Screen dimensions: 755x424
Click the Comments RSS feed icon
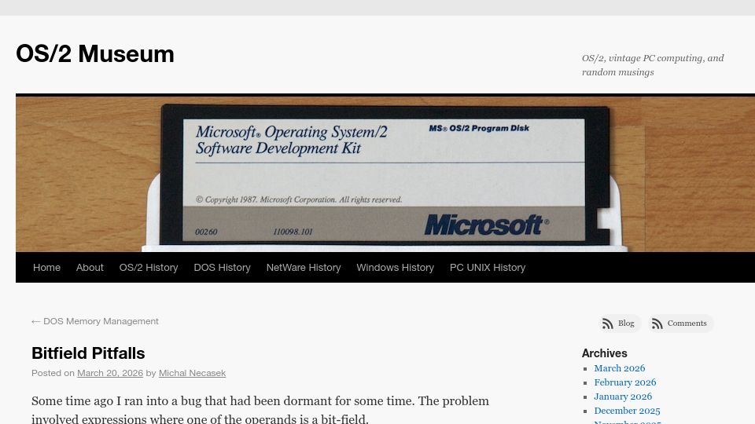(x=657, y=323)
